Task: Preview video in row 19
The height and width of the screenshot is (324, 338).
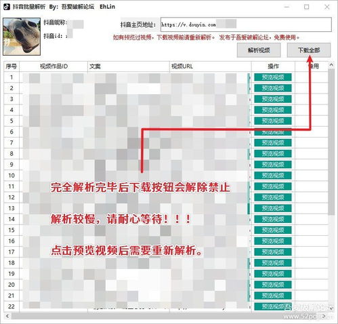Action: click(273, 274)
